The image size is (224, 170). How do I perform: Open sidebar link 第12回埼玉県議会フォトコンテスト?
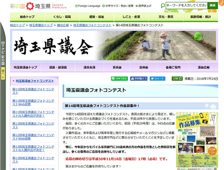[33, 126]
